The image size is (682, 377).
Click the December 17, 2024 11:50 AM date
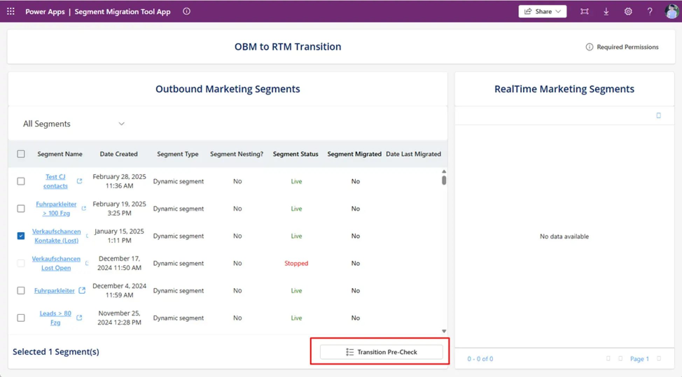(119, 263)
